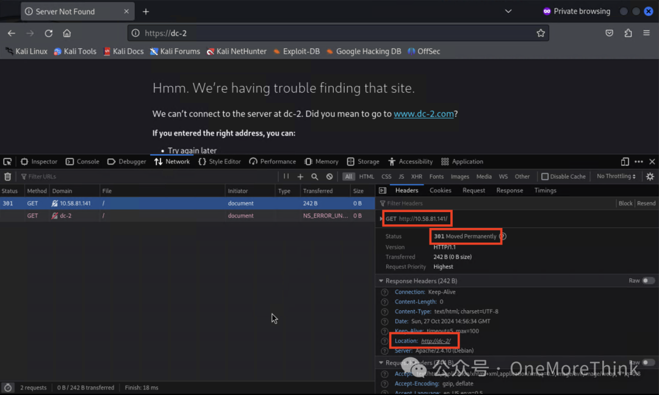Open DevTools more options ellipsis
Screen dimensions: 659x395
point(639,162)
